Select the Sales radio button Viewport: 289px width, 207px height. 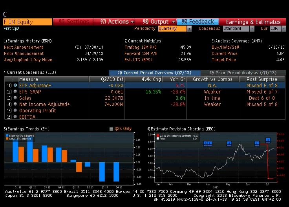15,98
